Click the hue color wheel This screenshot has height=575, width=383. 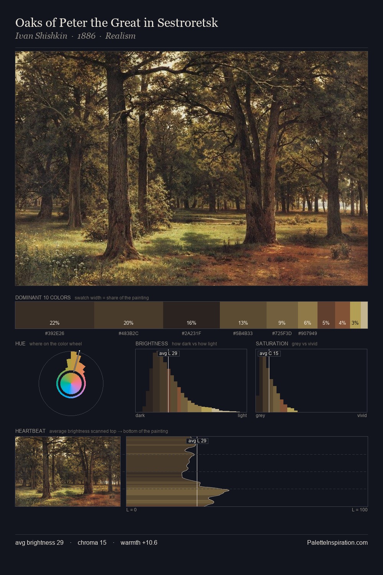pyautogui.click(x=71, y=383)
